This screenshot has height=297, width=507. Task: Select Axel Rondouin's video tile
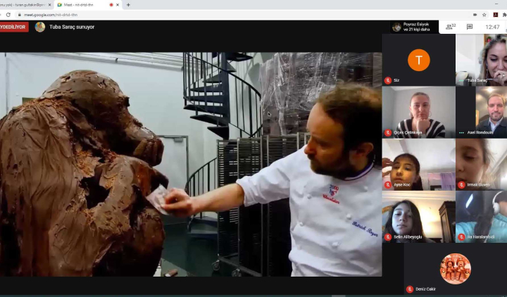click(x=481, y=112)
